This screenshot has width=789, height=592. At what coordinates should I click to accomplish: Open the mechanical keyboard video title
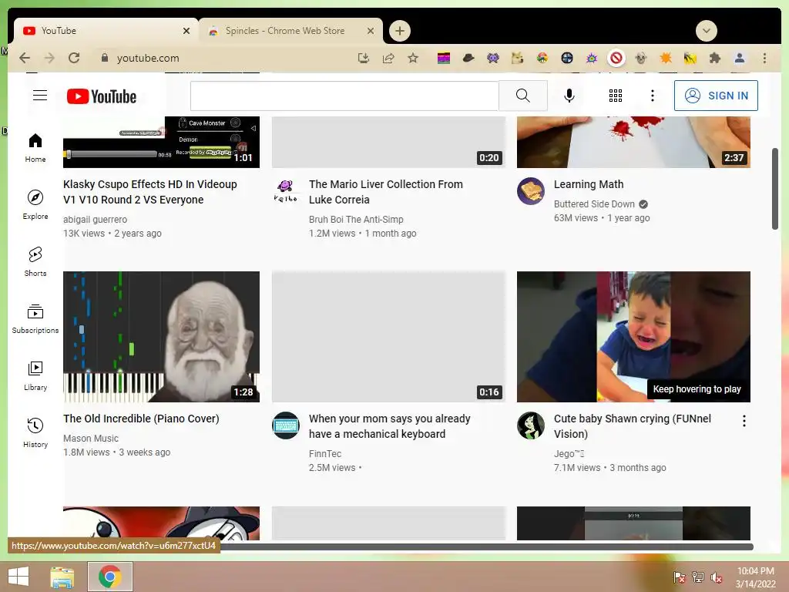(389, 426)
